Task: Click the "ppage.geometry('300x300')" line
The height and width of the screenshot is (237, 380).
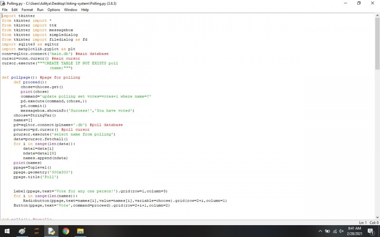Action: click(43, 172)
